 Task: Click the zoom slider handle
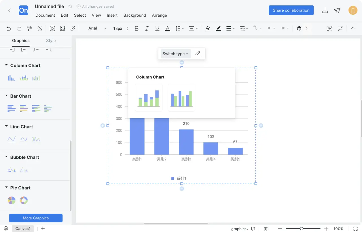tap(302, 229)
